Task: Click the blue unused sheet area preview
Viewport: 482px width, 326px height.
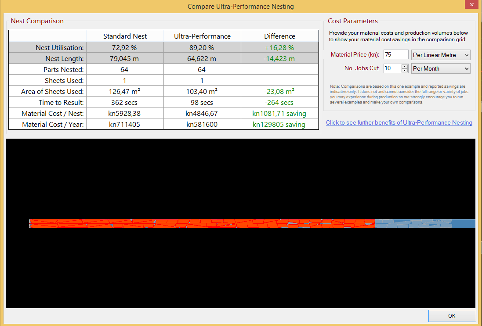Action: 426,223
